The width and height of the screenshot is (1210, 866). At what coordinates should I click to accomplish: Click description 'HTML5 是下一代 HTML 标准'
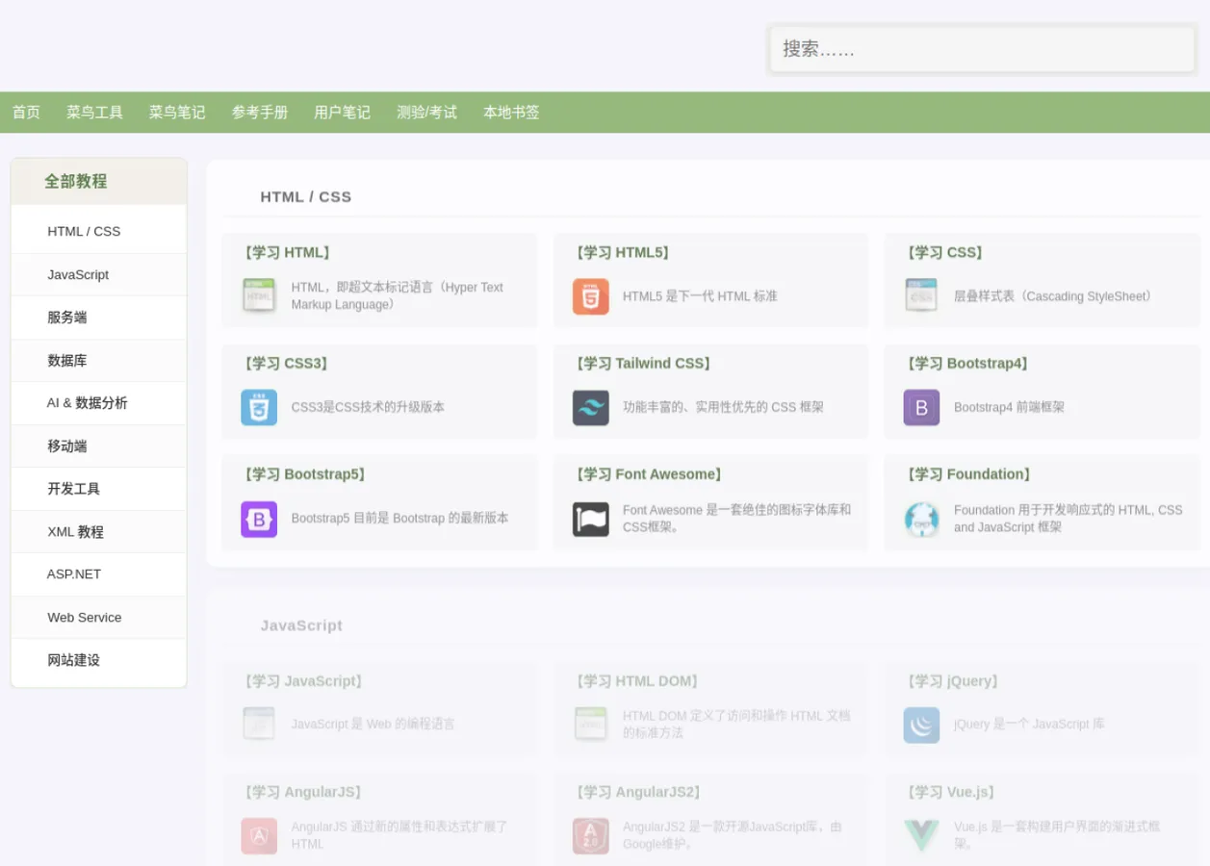[700, 296]
